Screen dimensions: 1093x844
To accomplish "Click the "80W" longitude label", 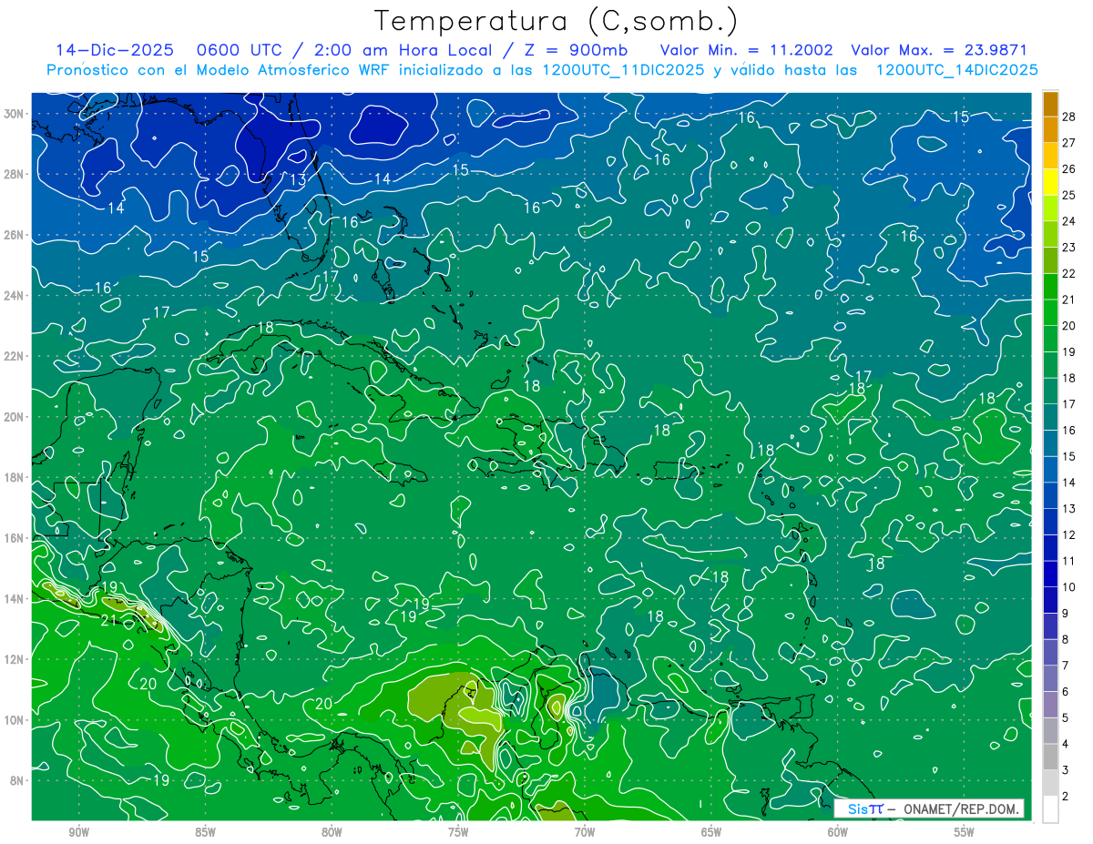I will pyautogui.click(x=332, y=832).
